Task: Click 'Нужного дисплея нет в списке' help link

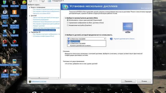Action: 125,39
